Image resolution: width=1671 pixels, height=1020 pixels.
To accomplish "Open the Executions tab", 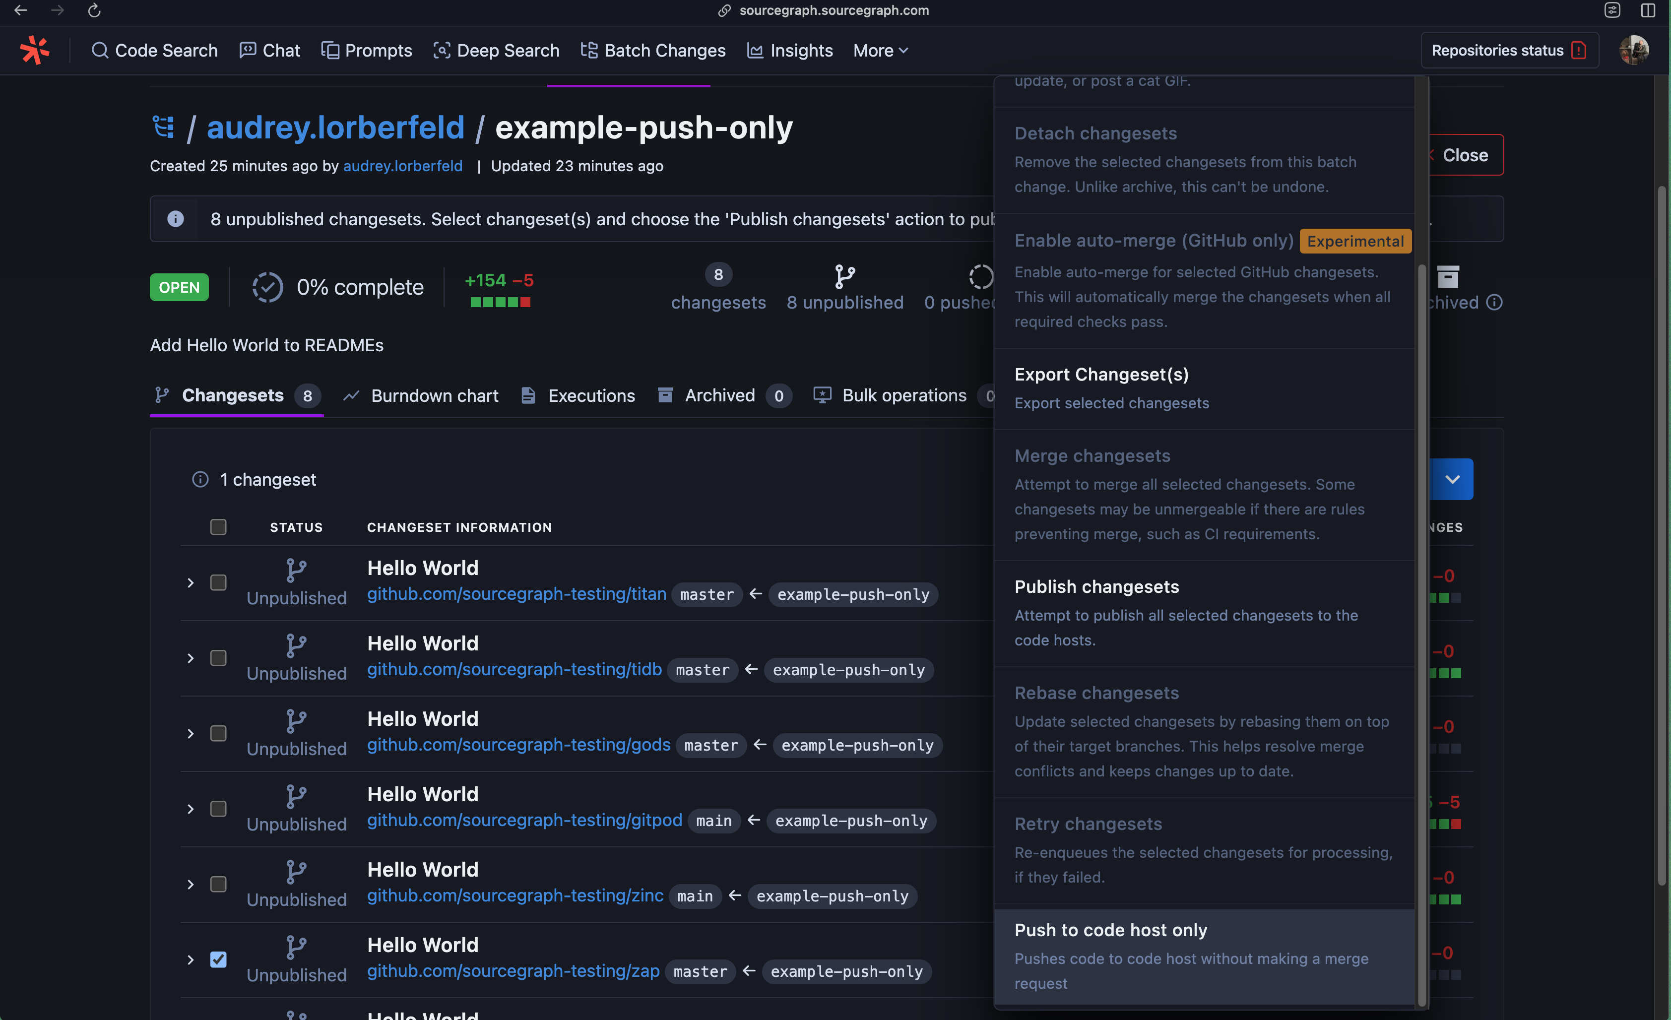I will [x=578, y=395].
